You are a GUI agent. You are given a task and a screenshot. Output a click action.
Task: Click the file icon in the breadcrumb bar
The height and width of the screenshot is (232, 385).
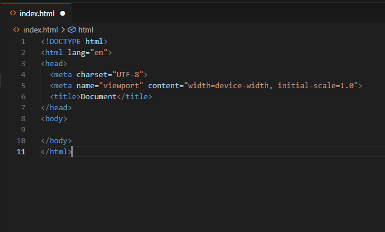(x=16, y=30)
